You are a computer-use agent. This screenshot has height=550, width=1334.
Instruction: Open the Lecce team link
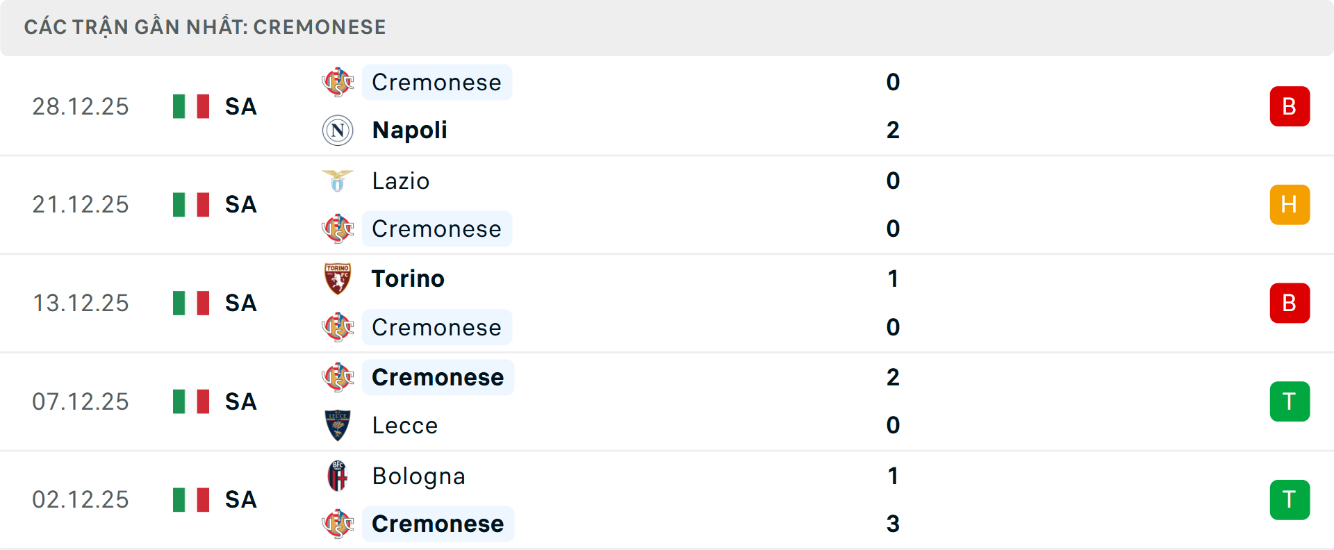coord(404,425)
